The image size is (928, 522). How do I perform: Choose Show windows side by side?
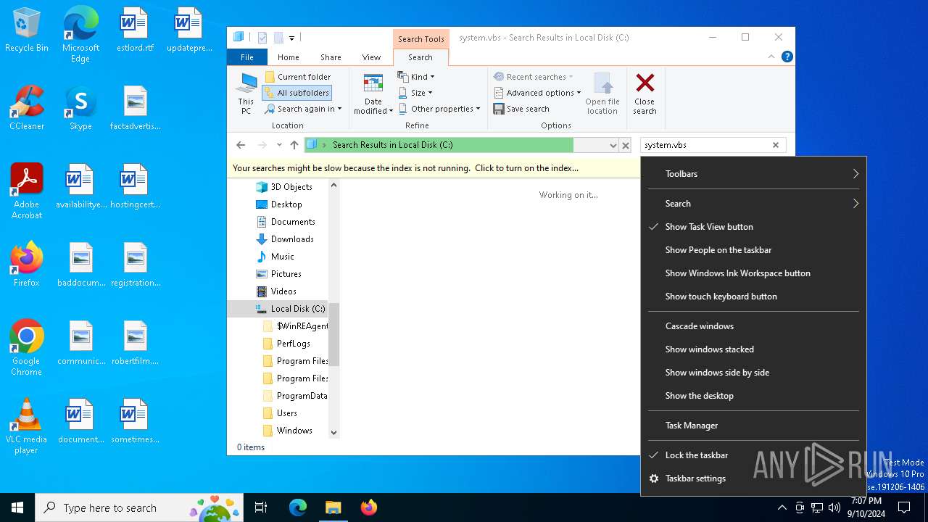753,373
